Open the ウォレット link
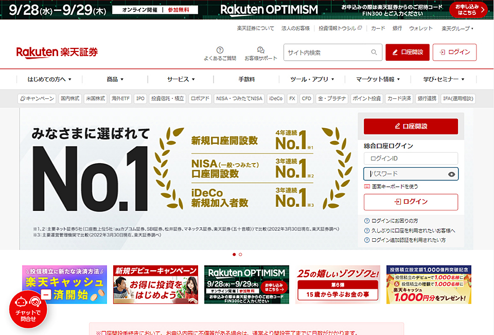Screen dimensions: 494x335 click(x=420, y=28)
